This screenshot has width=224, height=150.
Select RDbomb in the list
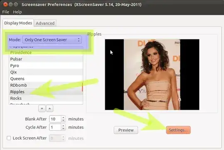[46, 85]
